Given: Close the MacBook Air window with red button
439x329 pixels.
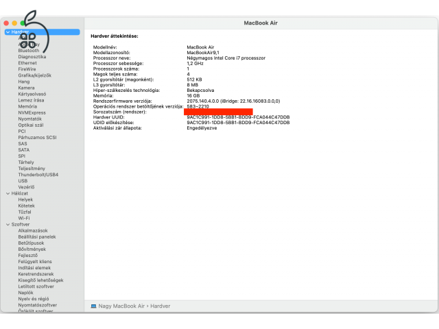Looking at the screenshot, I should [6, 23].
